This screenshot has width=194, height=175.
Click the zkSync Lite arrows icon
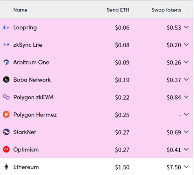coord(6,44)
